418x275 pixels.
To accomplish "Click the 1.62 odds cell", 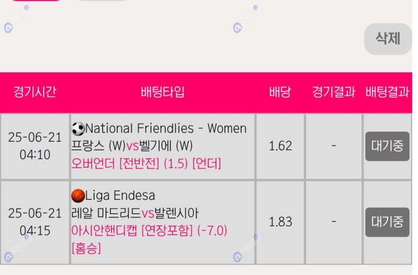I will click(x=280, y=146).
